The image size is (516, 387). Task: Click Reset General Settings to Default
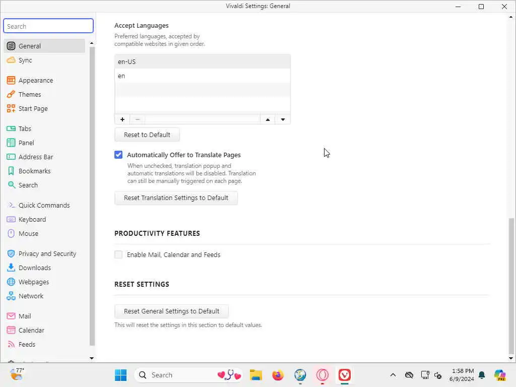point(171,311)
